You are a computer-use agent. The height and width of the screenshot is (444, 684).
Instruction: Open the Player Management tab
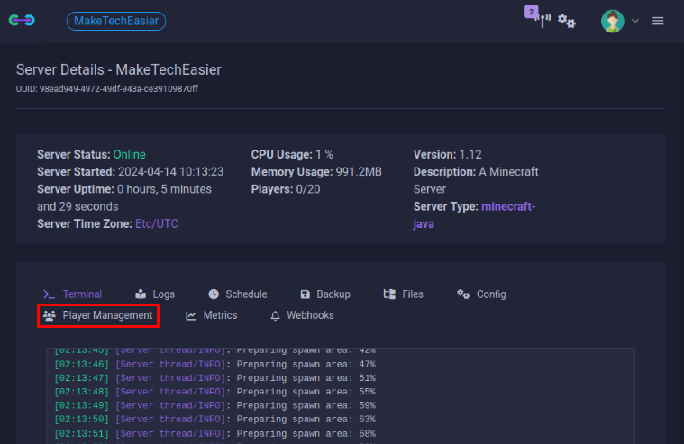click(98, 315)
